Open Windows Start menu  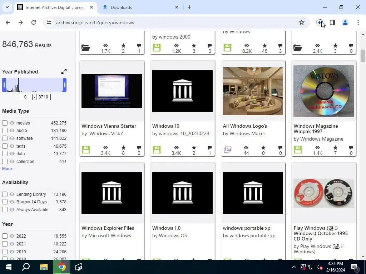[9, 267]
